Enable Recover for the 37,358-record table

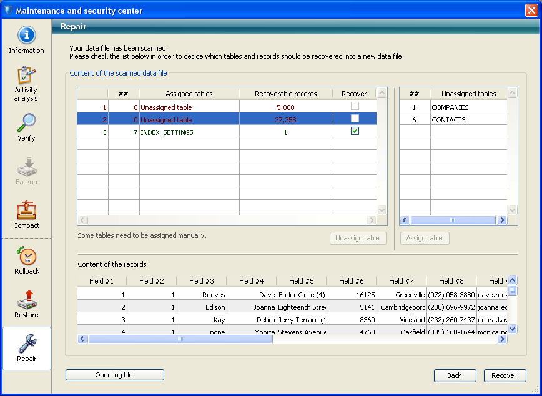tap(355, 119)
